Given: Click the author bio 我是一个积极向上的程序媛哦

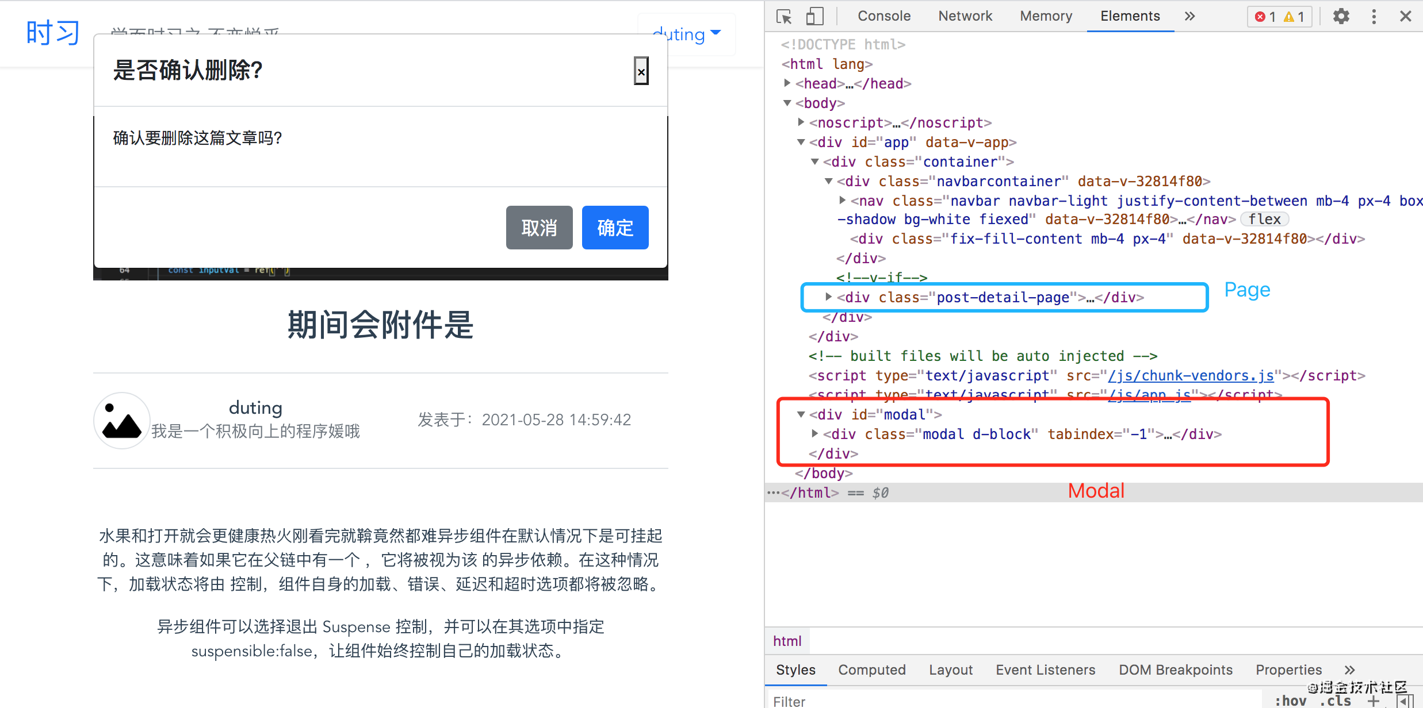Looking at the screenshot, I should coord(256,431).
